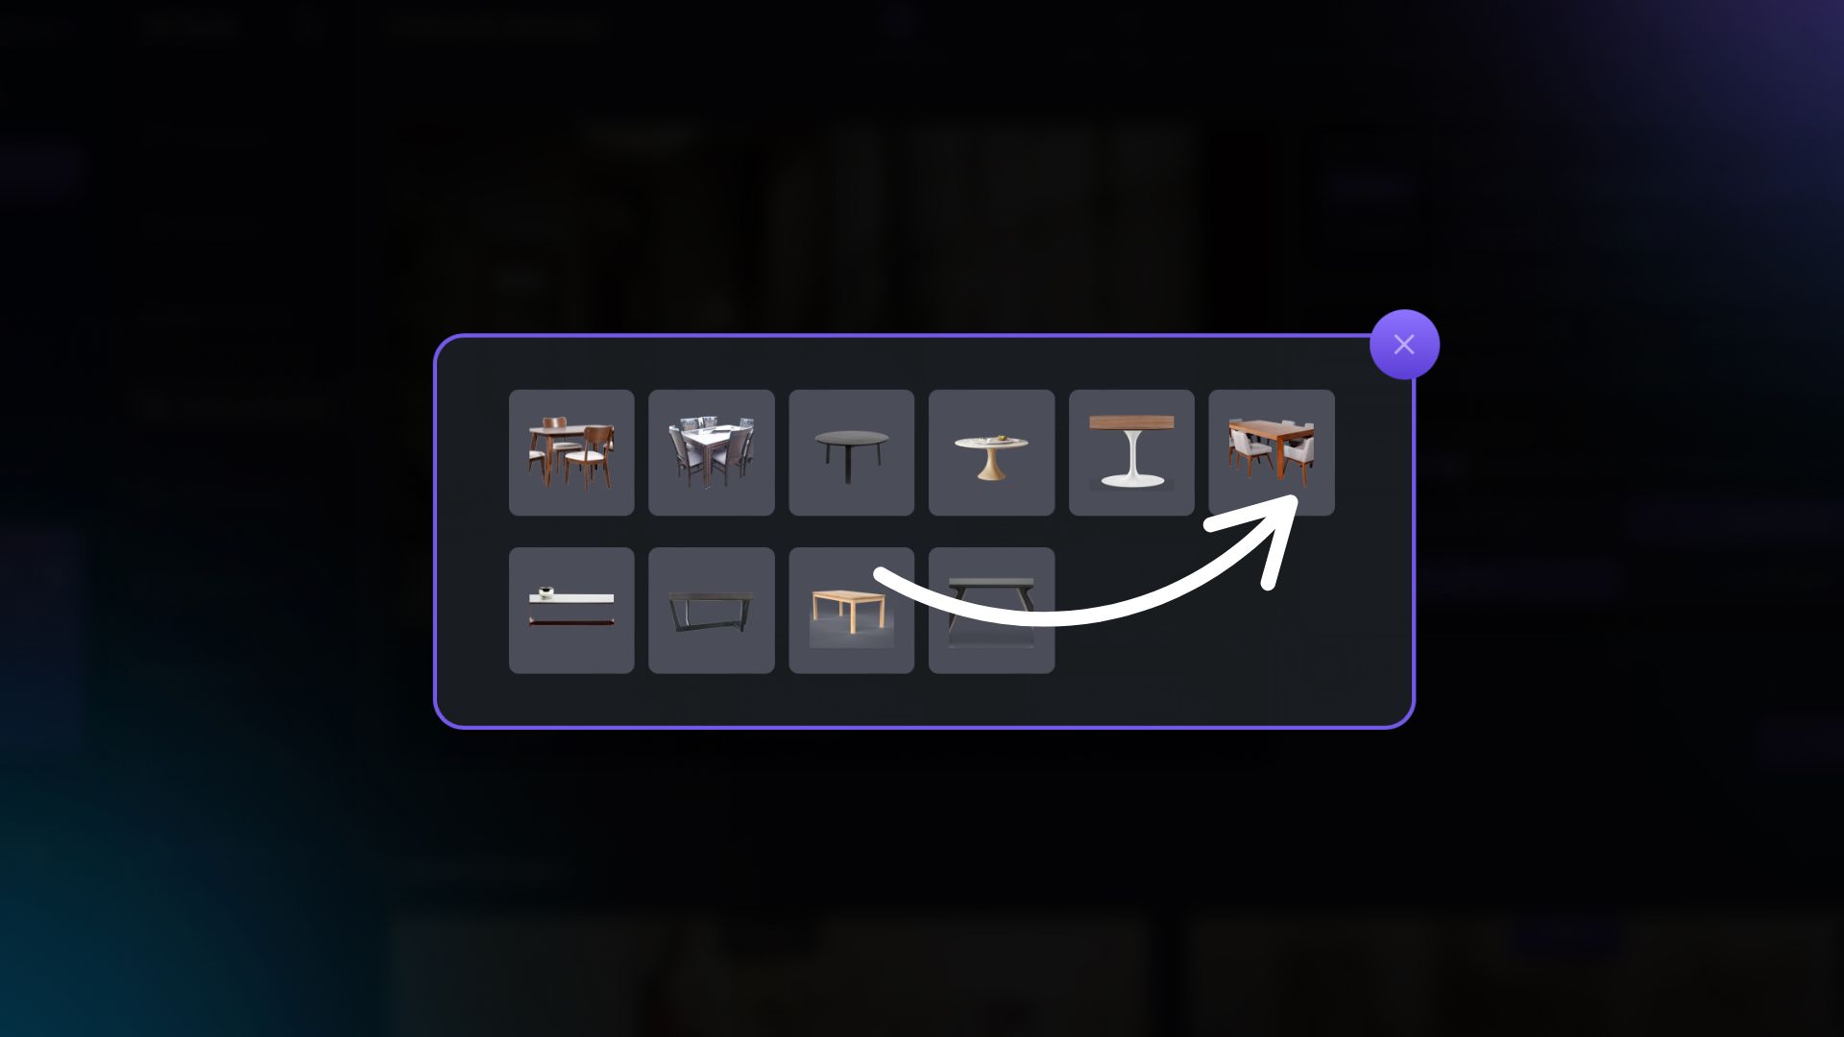The height and width of the screenshot is (1037, 1844).
Task: Choose the first thumbnail in bottom row
Action: click(571, 611)
